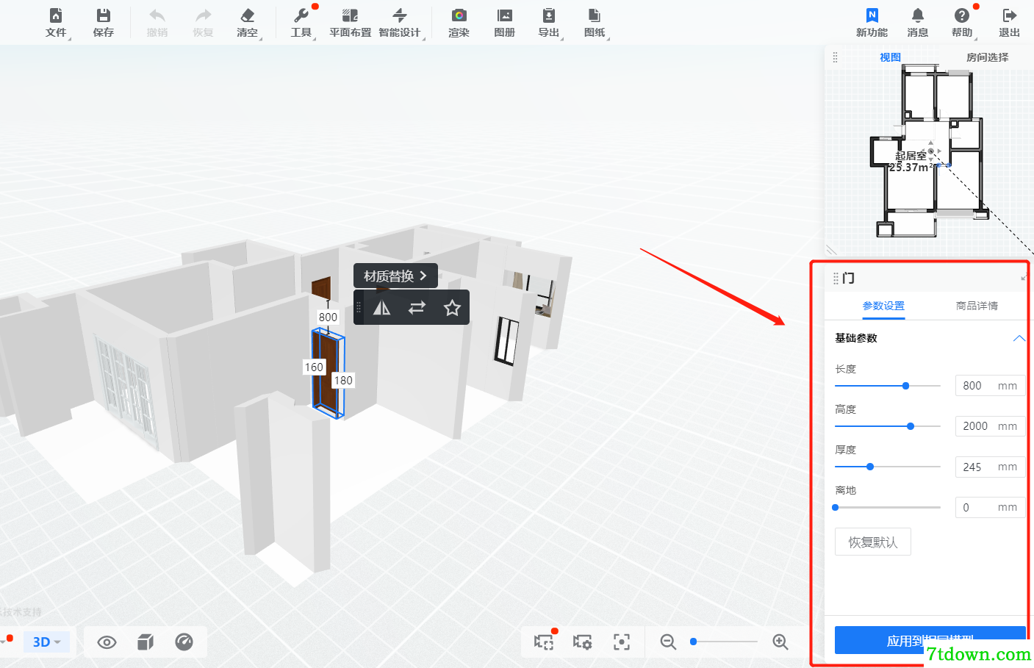Collapse the 基础参数 section

(1019, 338)
